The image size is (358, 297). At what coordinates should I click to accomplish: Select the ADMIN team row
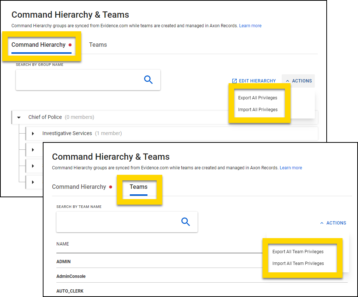click(63, 261)
